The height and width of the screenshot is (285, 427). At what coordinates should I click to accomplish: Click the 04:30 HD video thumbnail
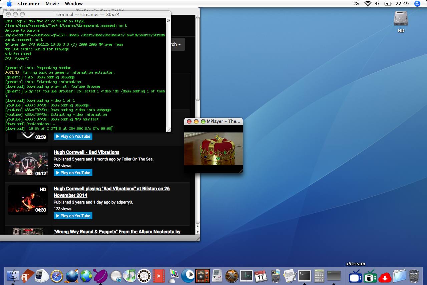28,200
